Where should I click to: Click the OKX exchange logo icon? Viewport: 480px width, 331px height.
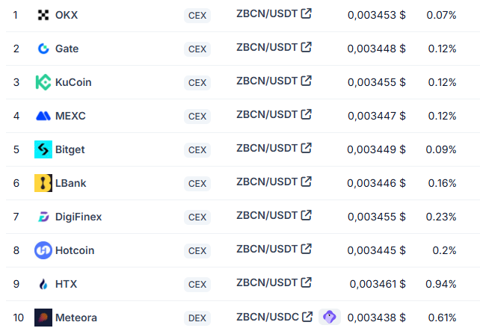tap(43, 15)
